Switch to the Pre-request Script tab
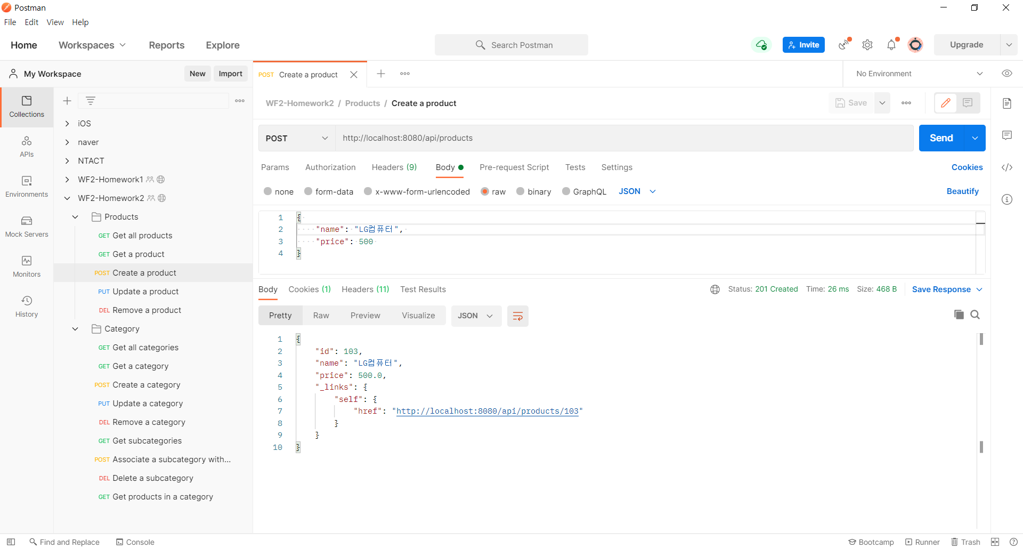This screenshot has width=1023, height=548. pos(514,167)
